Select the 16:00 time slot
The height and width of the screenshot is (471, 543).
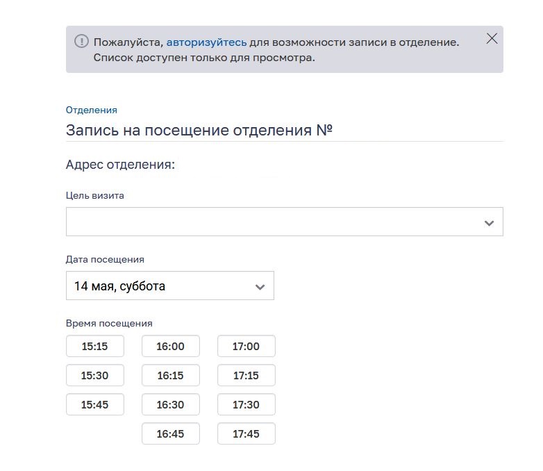tap(171, 346)
